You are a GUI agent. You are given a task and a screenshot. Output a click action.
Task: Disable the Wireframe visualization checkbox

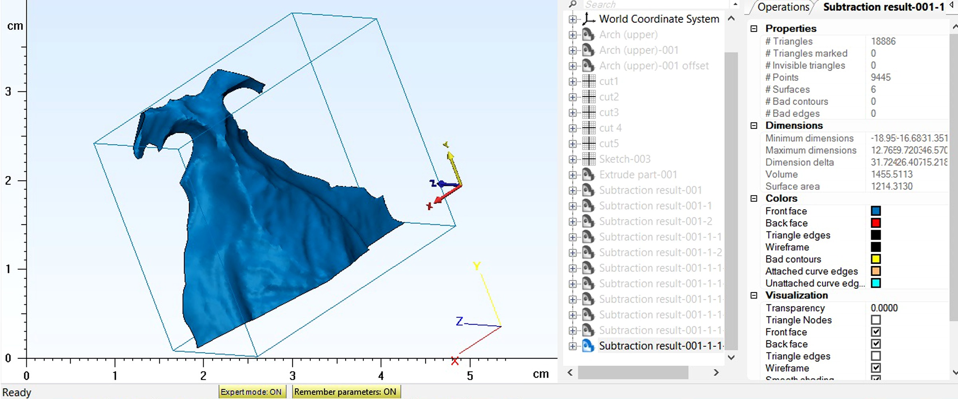click(875, 367)
